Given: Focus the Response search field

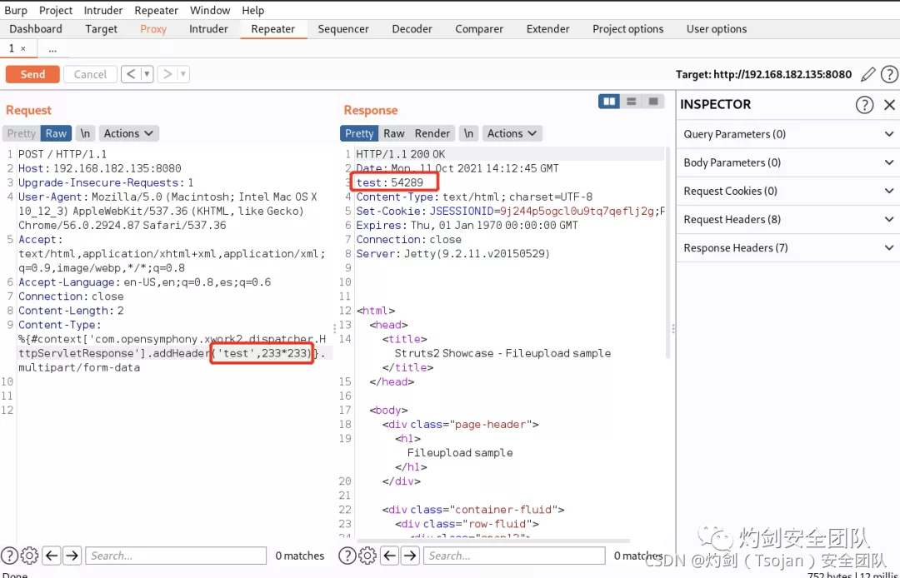Looking at the screenshot, I should pyautogui.click(x=514, y=555).
